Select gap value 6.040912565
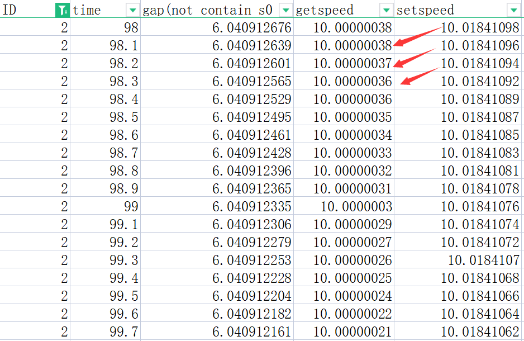The width and height of the screenshot is (524, 341). [217, 81]
